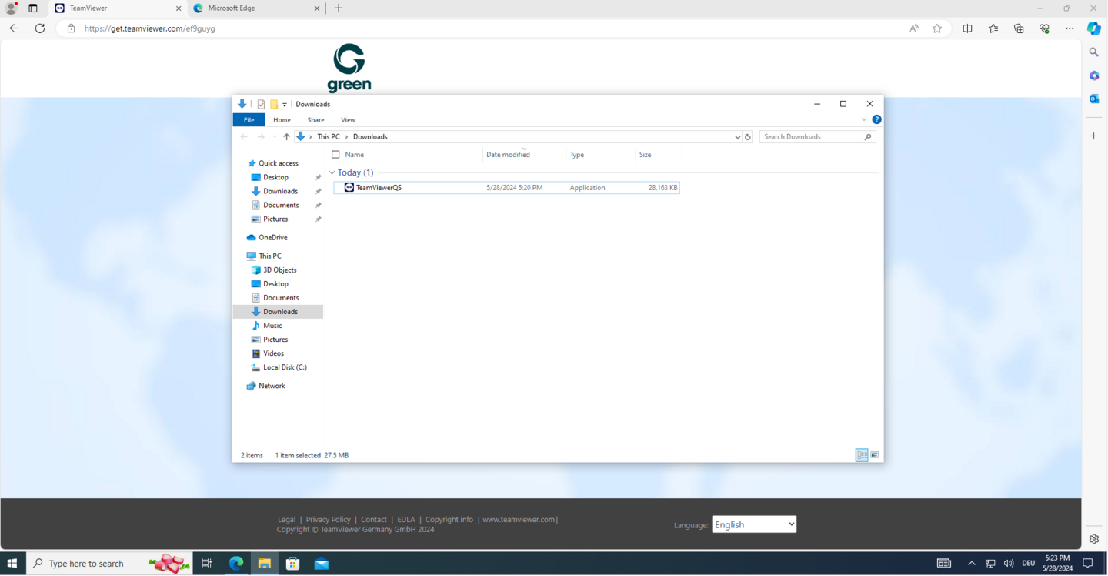Click the Read aloud icon in address bar
The width and height of the screenshot is (1108, 576).
point(914,28)
